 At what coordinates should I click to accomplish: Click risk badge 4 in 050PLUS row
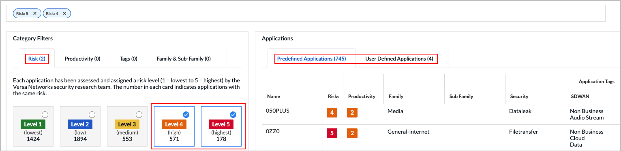(x=332, y=113)
